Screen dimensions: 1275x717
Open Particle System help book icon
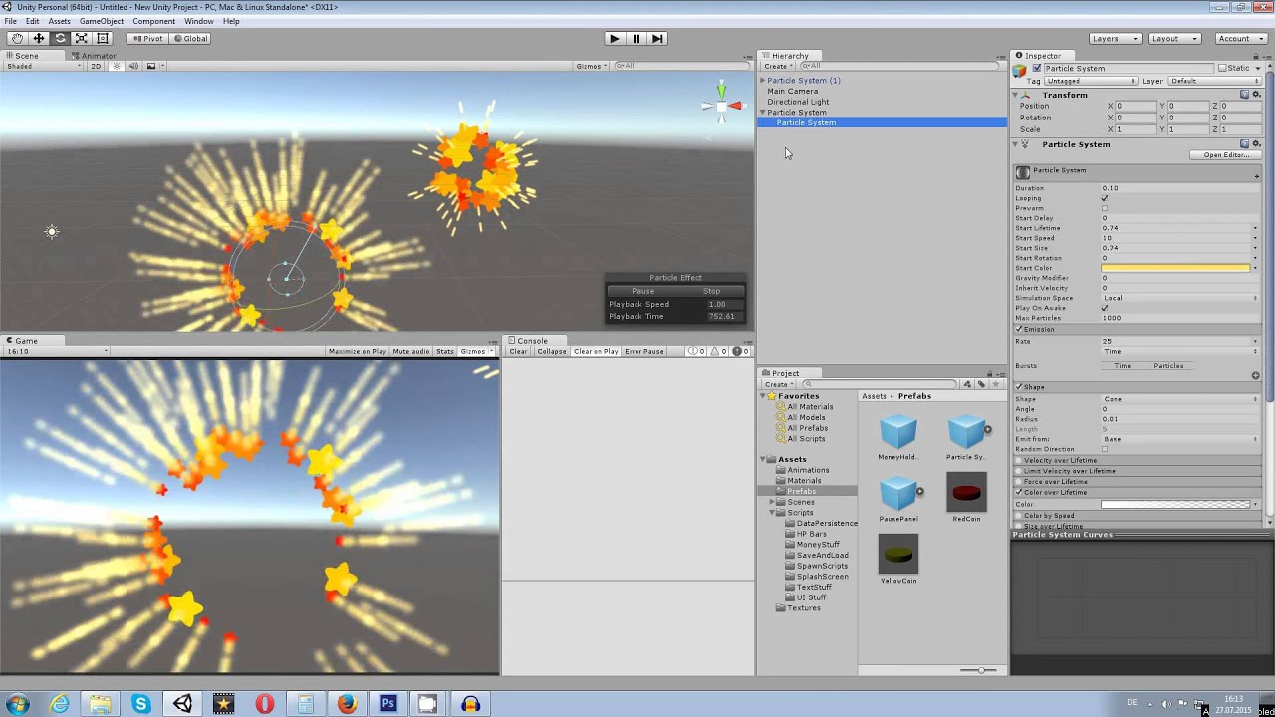1244,144
